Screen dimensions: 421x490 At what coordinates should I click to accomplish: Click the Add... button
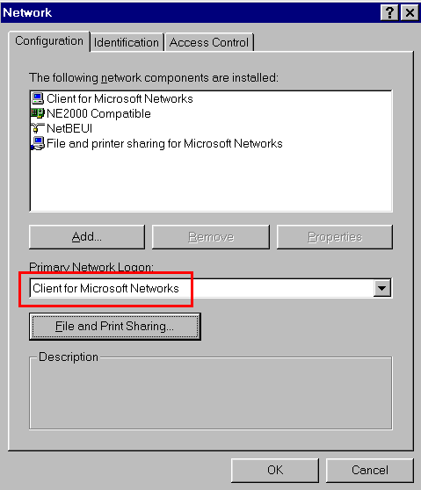click(87, 237)
